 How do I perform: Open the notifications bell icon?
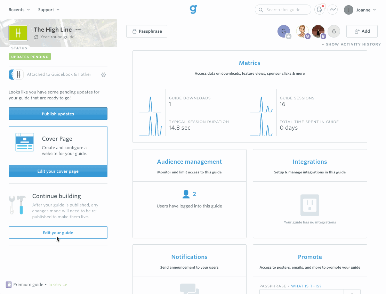(320, 9)
